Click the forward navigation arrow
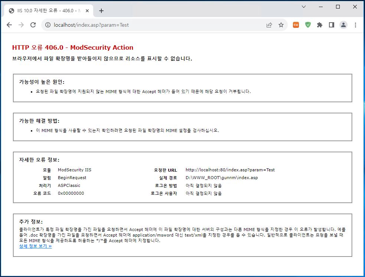Image resolution: width=365 pixels, height=277 pixels. click(21, 25)
